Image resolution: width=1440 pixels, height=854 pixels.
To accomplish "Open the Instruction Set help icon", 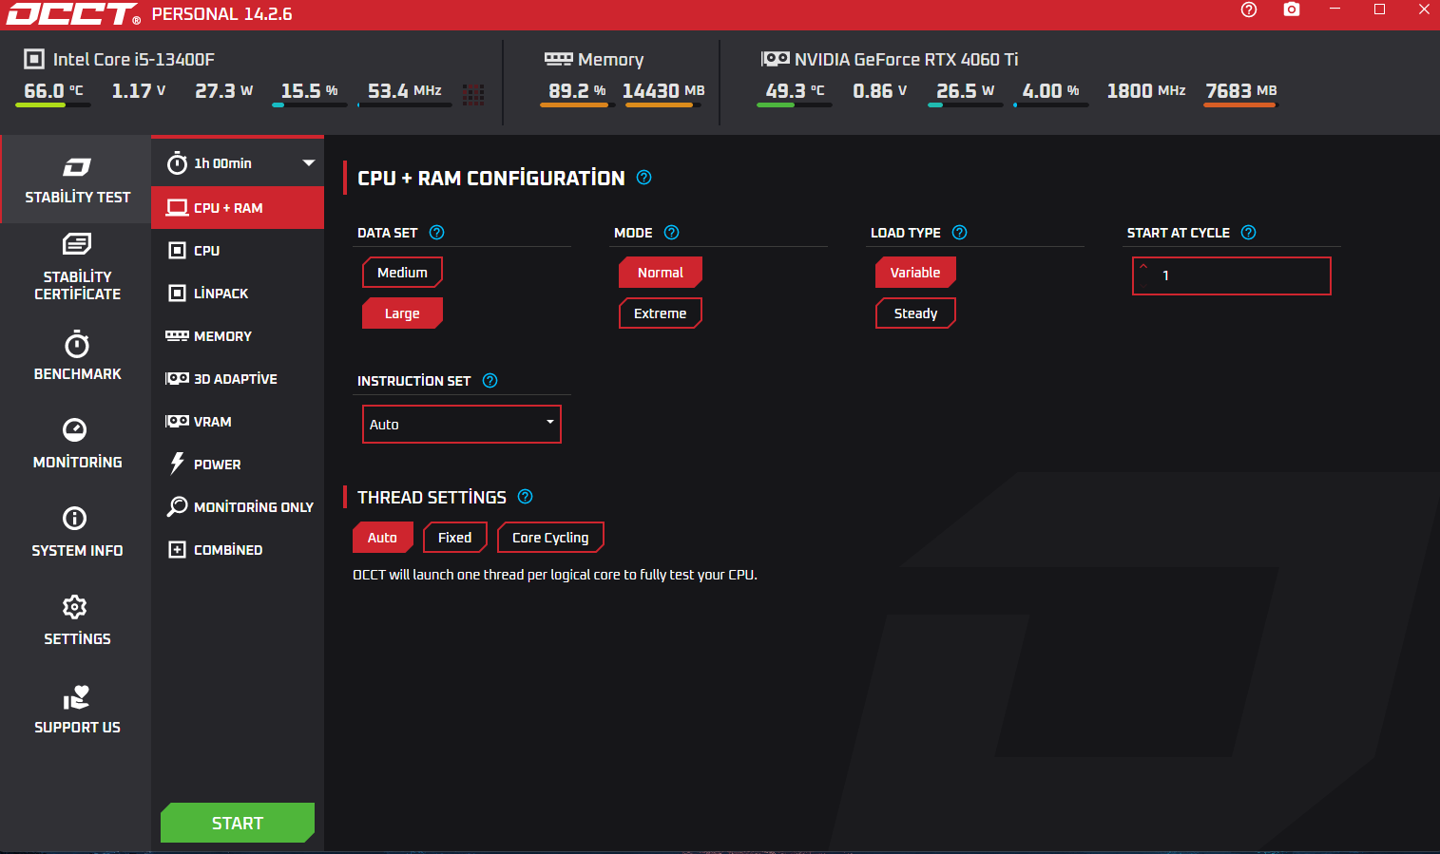I will 490,381.
